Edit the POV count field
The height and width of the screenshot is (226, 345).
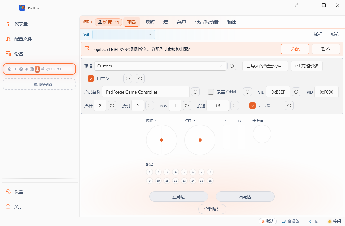click(x=175, y=106)
